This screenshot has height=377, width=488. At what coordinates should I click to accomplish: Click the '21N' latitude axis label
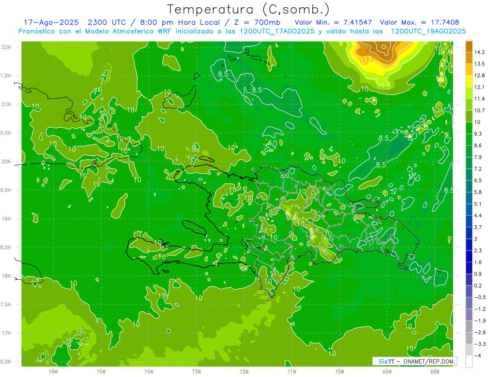click(6, 104)
